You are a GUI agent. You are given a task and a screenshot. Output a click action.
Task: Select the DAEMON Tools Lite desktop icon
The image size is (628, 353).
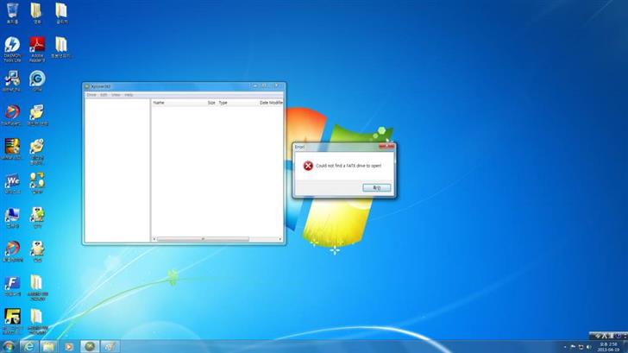(12, 49)
